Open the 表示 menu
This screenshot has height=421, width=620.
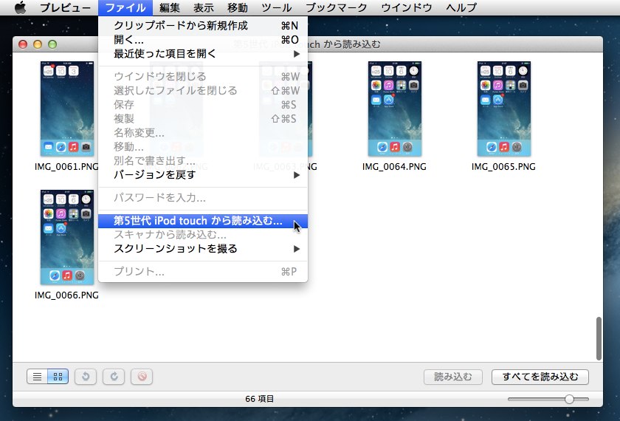(x=204, y=7)
